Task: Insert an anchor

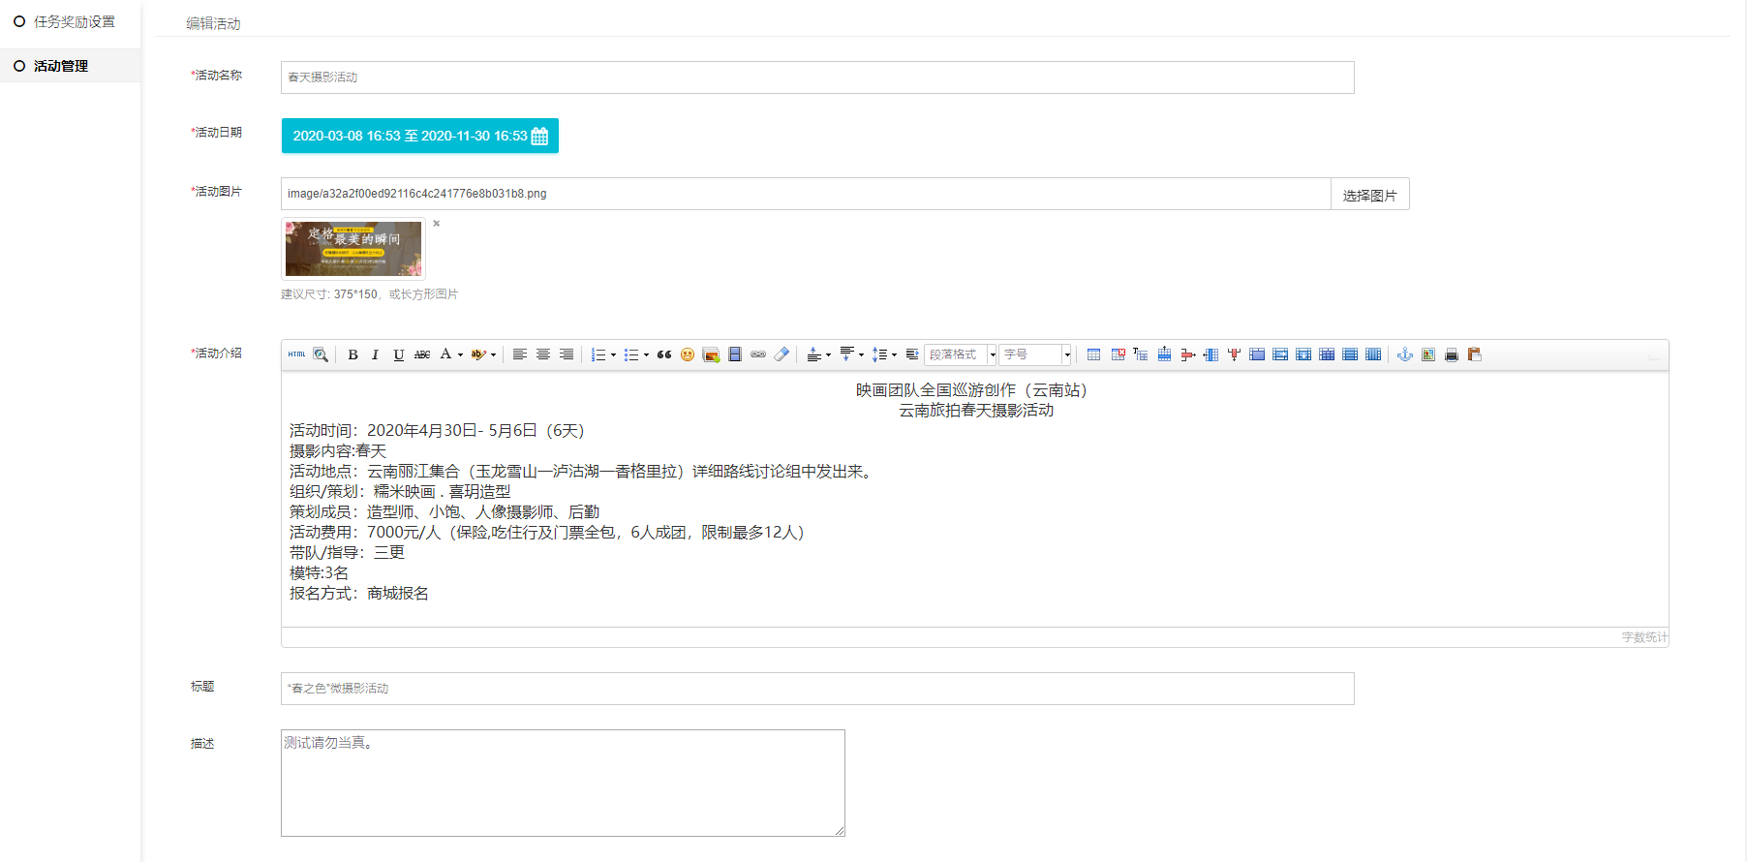Action: pyautogui.click(x=1405, y=354)
